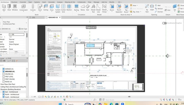Select the Floor tool

pyautogui.click(x=52, y=7)
